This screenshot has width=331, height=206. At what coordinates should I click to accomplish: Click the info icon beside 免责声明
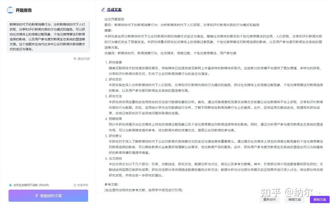75,185
